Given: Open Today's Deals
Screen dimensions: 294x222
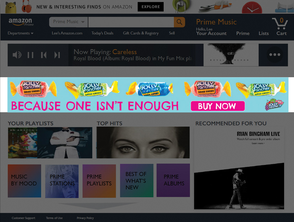Looking at the screenshot, I should (x=103, y=33).
